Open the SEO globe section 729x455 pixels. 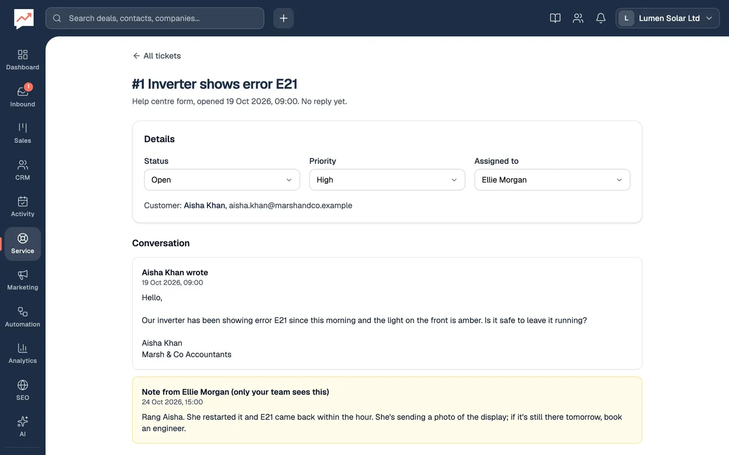click(23, 390)
